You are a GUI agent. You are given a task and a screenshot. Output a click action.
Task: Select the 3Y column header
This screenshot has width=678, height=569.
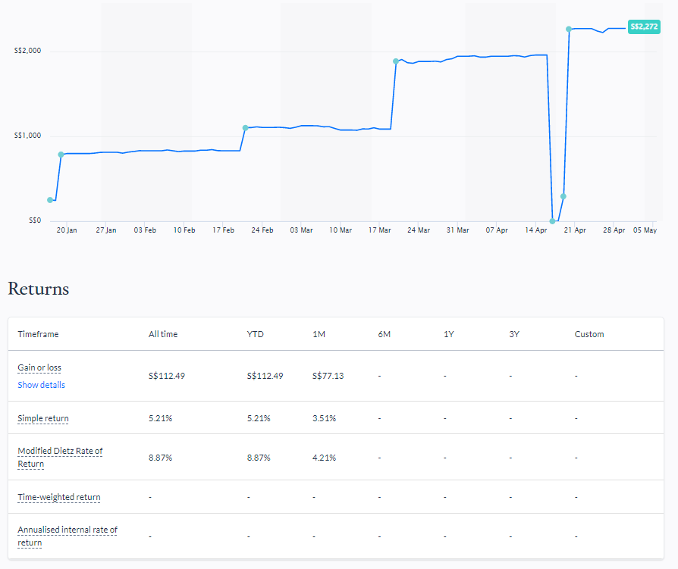coord(514,334)
